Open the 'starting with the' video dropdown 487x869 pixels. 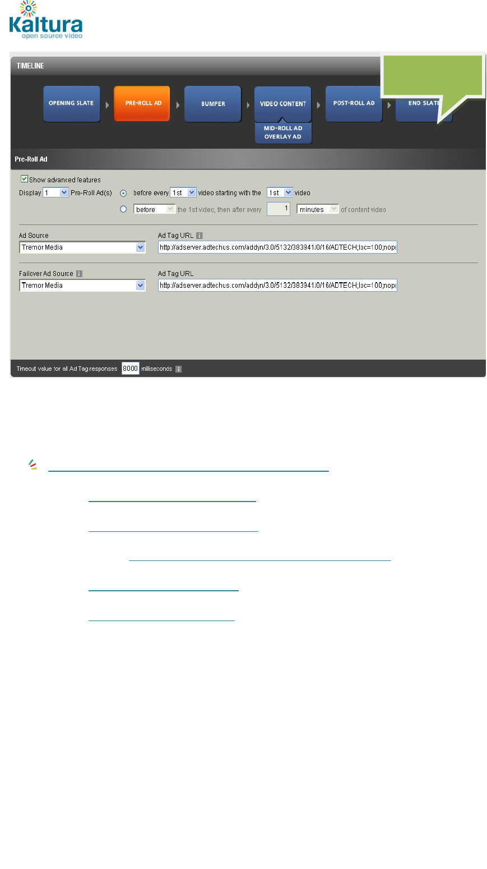click(x=280, y=192)
